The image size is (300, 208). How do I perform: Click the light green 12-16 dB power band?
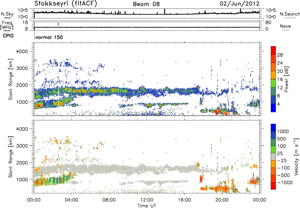point(273,83)
